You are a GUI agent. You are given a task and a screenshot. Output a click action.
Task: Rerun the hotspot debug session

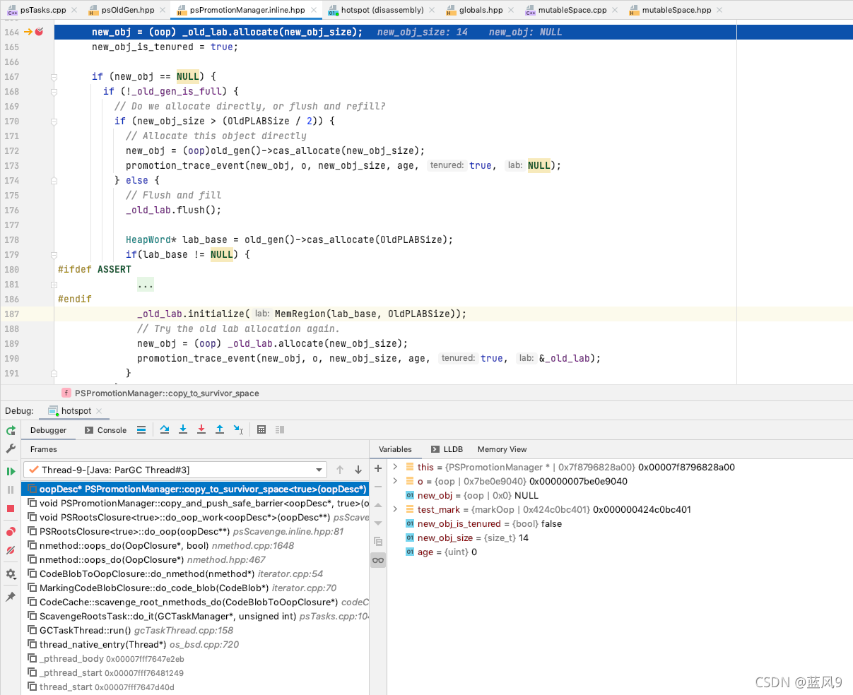pyautogui.click(x=10, y=429)
